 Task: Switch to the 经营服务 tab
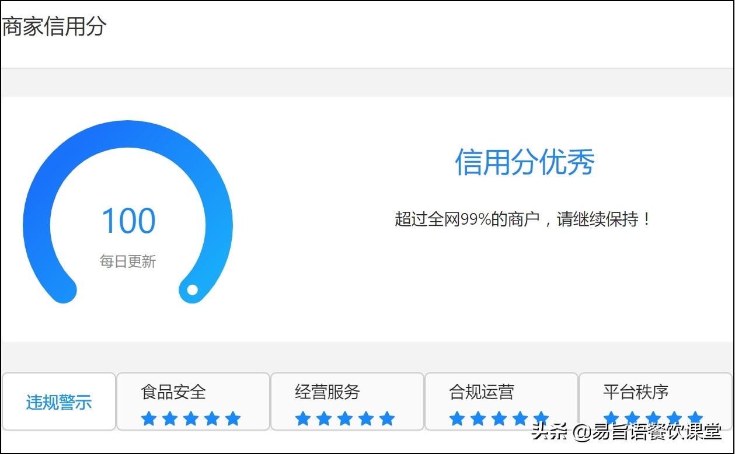[326, 393]
